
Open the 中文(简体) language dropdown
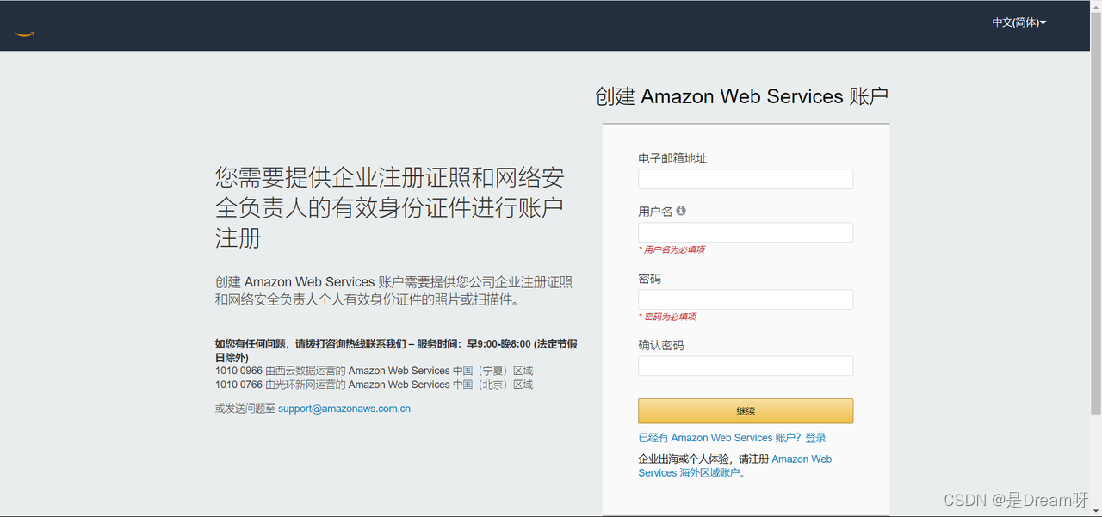pyautogui.click(x=1019, y=23)
